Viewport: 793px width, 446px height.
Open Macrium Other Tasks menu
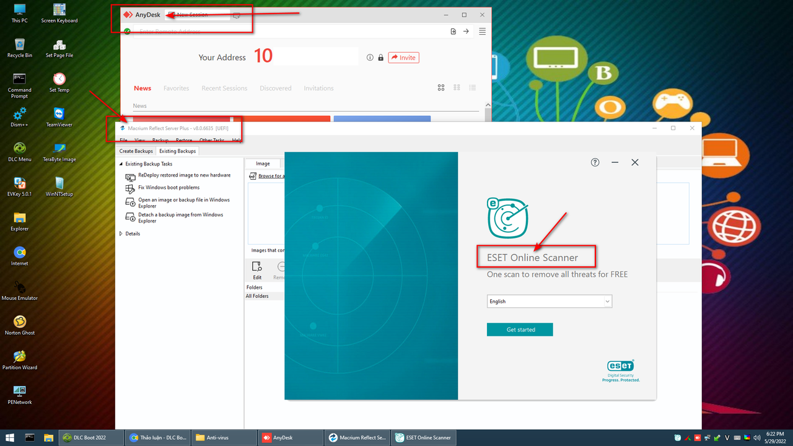(x=212, y=141)
